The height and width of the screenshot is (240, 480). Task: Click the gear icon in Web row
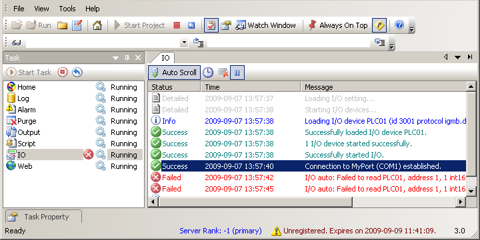point(101,166)
